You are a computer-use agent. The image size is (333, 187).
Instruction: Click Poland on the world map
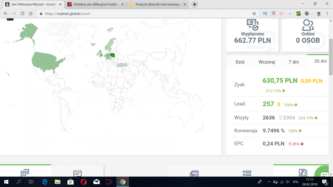tap(113, 55)
